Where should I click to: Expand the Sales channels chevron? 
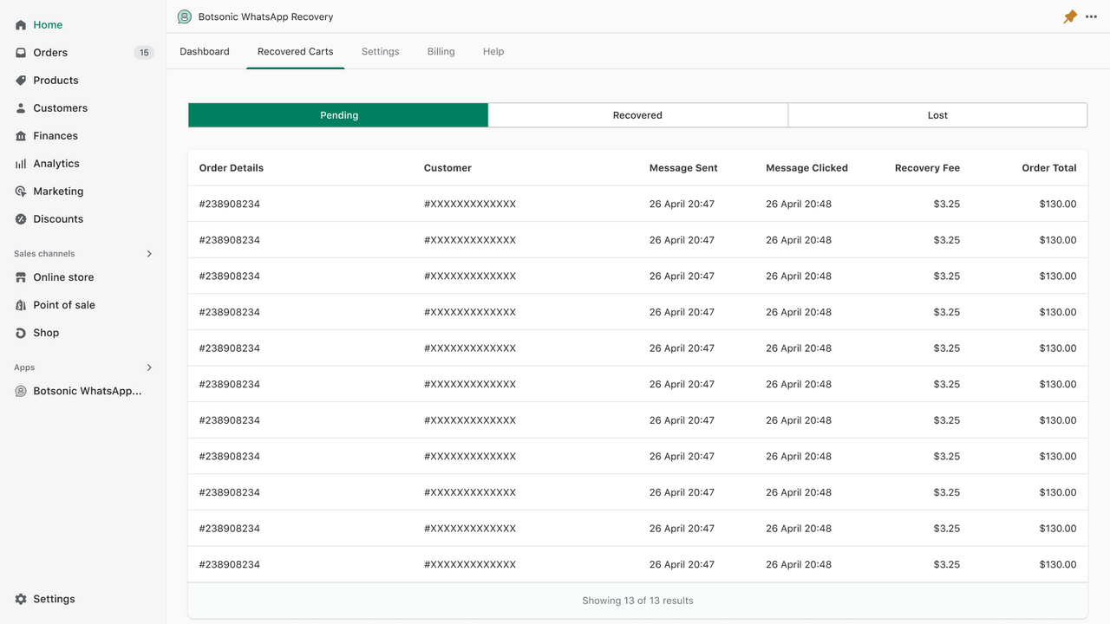pyautogui.click(x=149, y=254)
